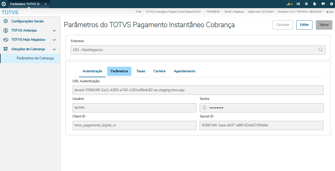Switch to the Agendamento tab
This screenshot has height=171, width=335.
[184, 71]
